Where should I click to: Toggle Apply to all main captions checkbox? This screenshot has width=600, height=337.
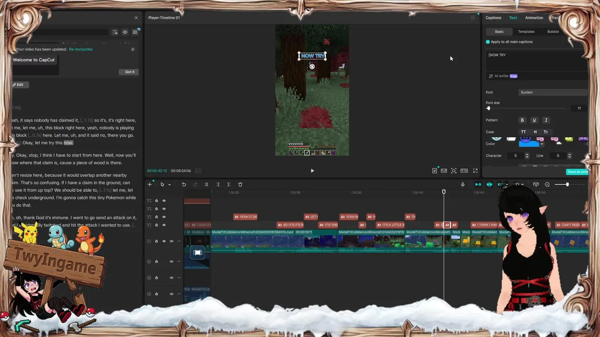pos(488,42)
